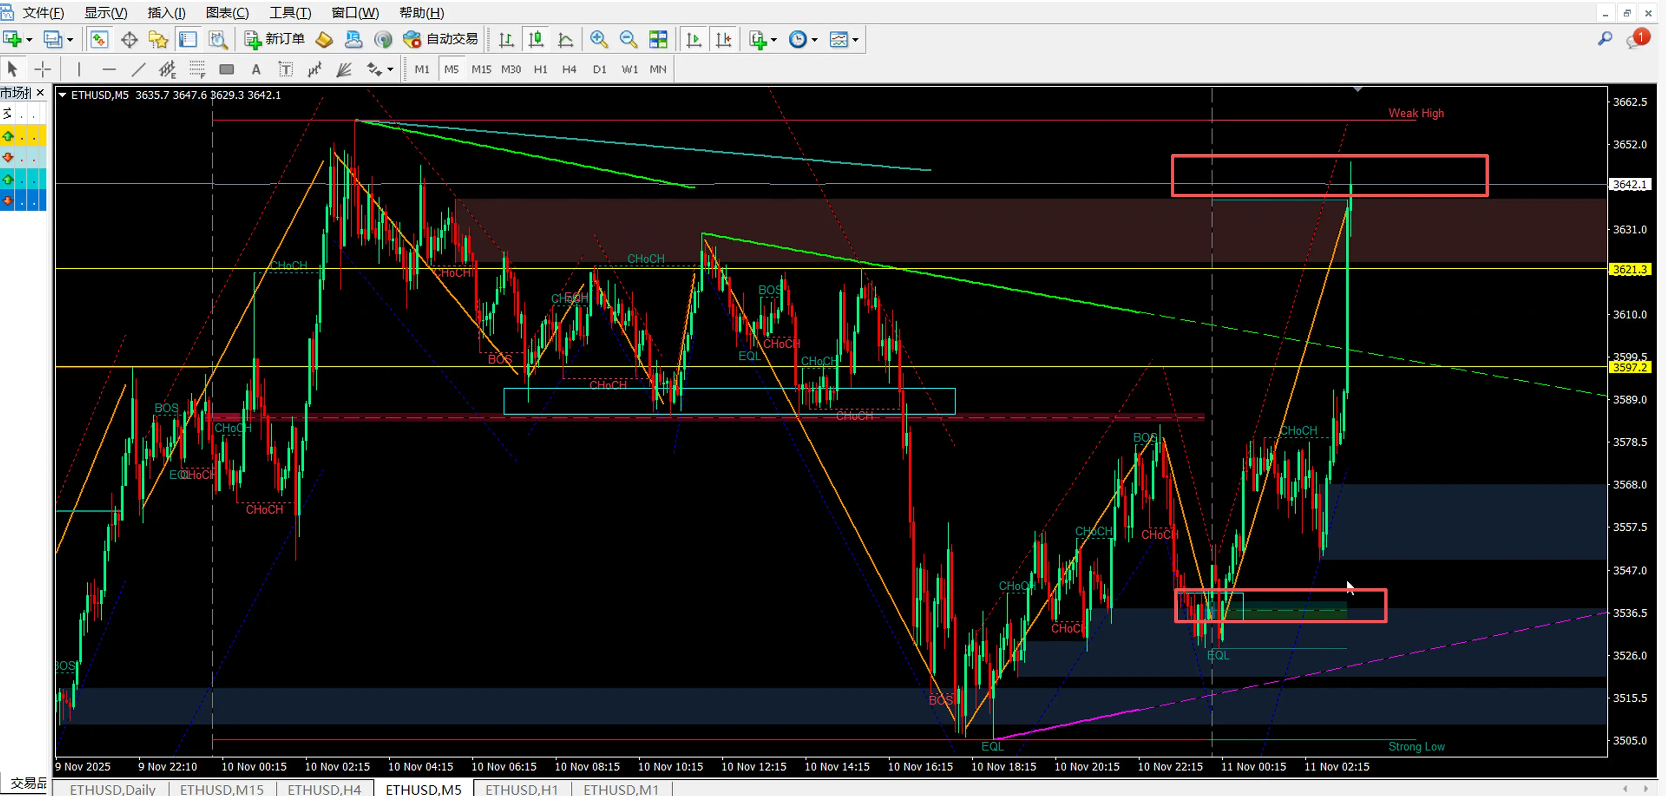Expand the templates dropdown arrow
The height and width of the screenshot is (796, 1666).
pos(855,40)
